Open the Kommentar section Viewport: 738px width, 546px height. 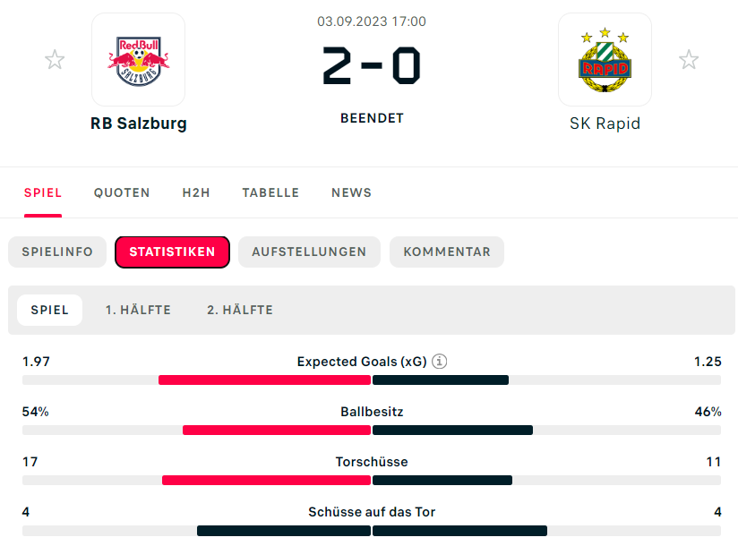(447, 252)
